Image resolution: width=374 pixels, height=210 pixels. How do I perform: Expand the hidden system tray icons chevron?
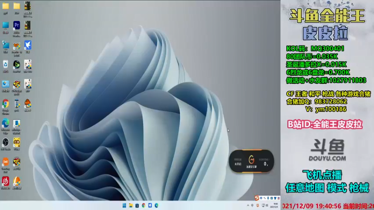(x=248, y=205)
